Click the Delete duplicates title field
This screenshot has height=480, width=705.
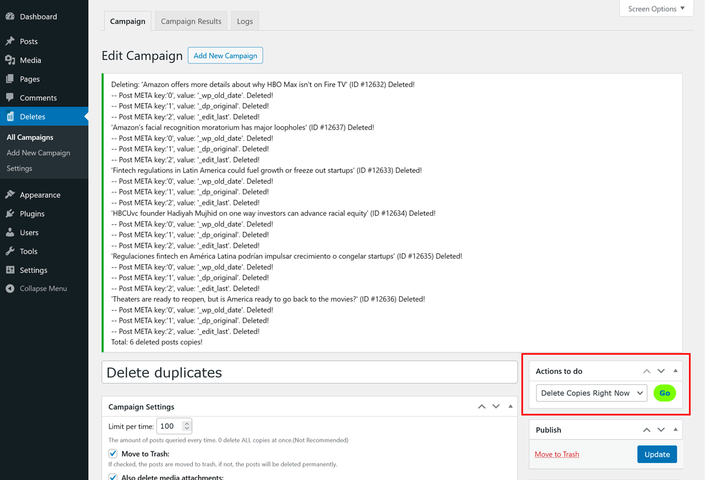(x=310, y=373)
